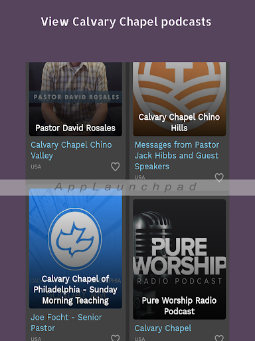Open Joe Focht - Senior Pastor link
This screenshot has height=341, width=255.
click(66, 322)
